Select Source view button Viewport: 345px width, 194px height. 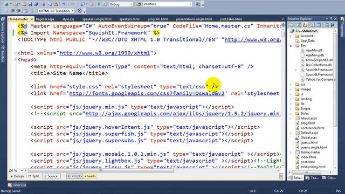point(51,176)
